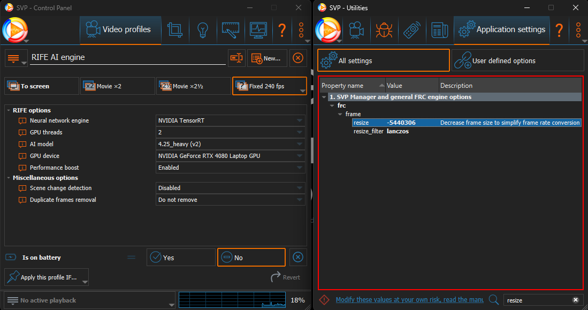Click info icon next to Scene change detection

(x=22, y=188)
